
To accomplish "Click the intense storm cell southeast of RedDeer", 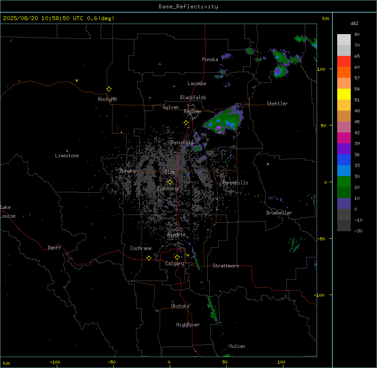I will (224, 120).
